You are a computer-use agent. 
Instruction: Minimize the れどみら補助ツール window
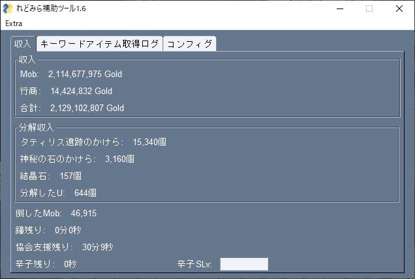(x=340, y=8)
